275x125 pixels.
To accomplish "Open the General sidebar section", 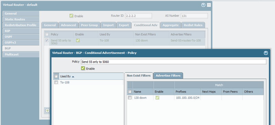I will [21, 13].
